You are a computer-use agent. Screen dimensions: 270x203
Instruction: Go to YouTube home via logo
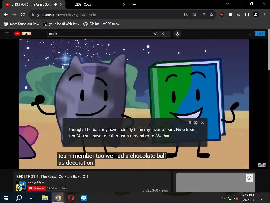point(23,34)
